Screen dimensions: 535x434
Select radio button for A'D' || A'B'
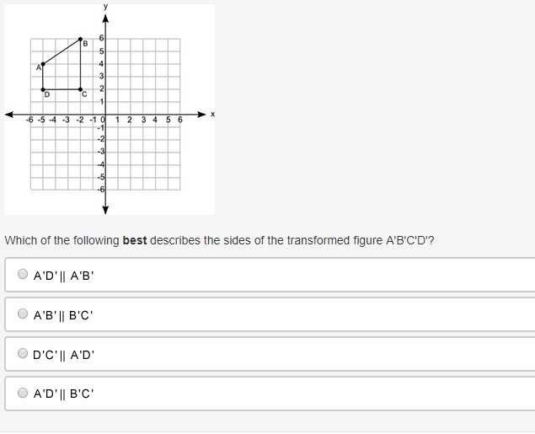(x=23, y=274)
